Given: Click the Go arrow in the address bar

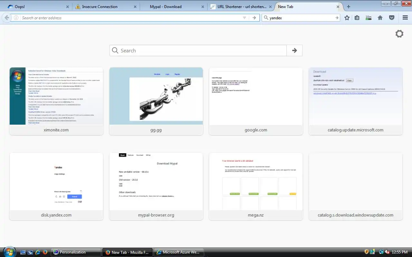Looking at the screenshot, I should 254,18.
